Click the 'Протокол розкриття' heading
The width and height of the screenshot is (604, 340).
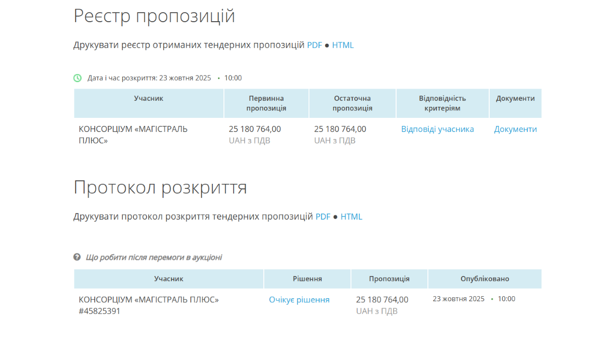click(x=160, y=187)
